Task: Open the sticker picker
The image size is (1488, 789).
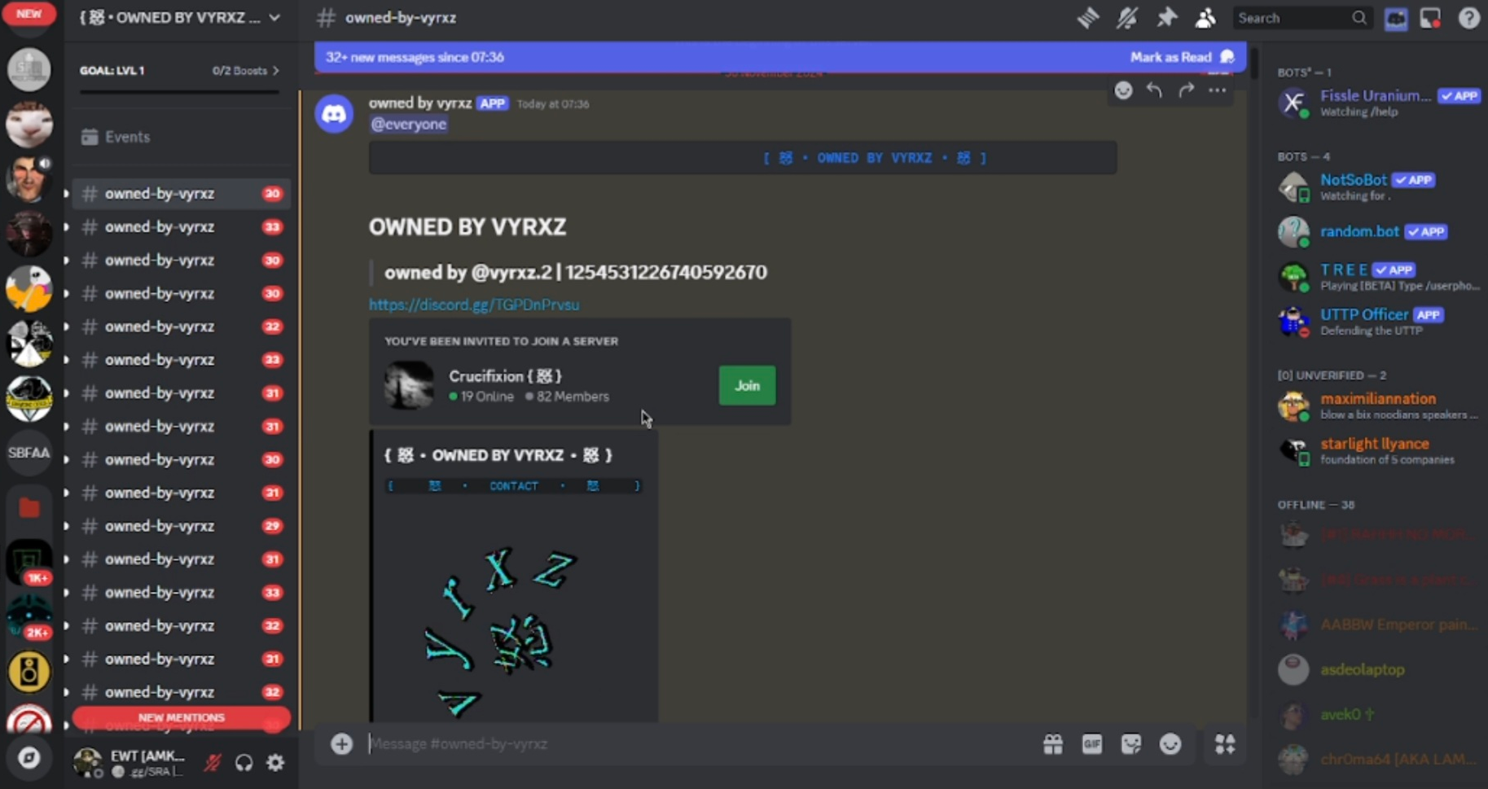Action: pyautogui.click(x=1130, y=744)
